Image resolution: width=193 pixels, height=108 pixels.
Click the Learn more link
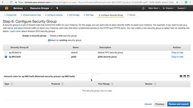[15, 31]
